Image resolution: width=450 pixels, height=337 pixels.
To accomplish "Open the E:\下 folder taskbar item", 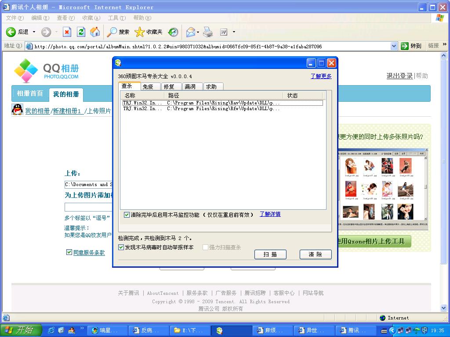I will point(191,330).
